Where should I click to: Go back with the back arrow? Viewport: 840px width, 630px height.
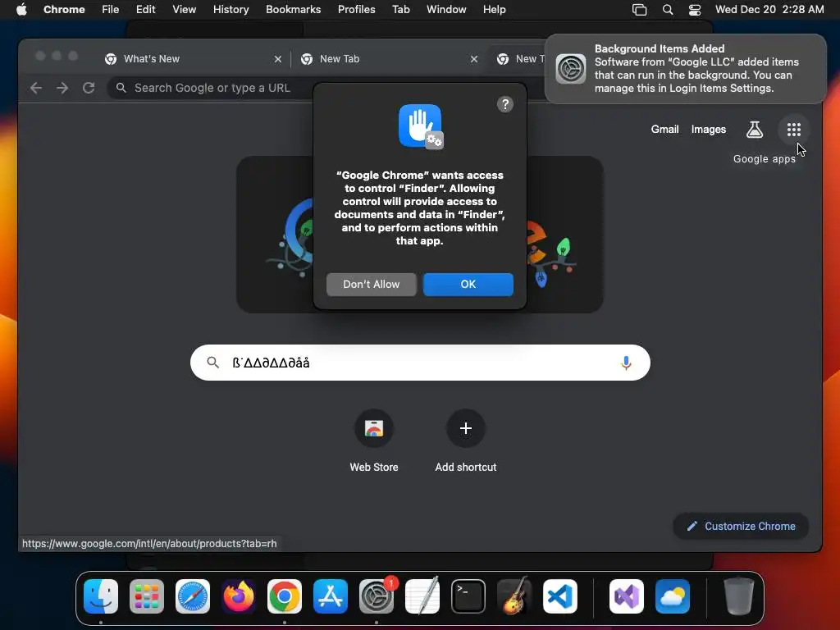click(x=36, y=88)
